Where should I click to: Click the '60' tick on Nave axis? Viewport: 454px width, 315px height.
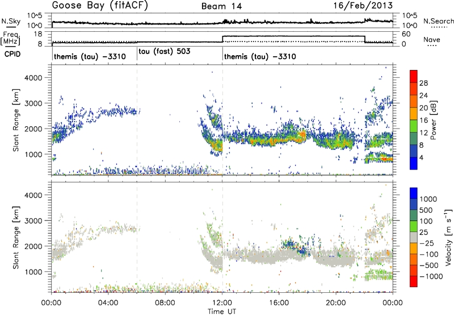pyautogui.click(x=406, y=34)
